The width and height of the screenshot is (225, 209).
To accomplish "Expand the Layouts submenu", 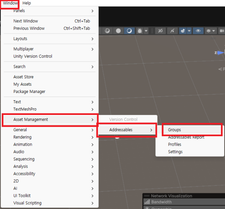I will pos(50,39).
